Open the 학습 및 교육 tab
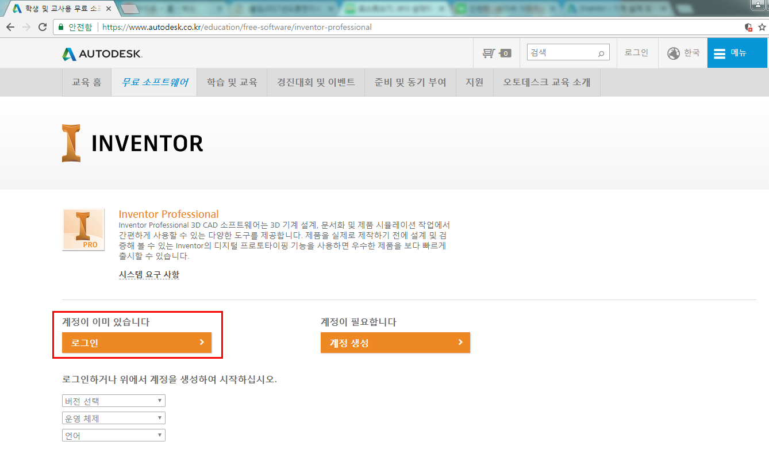Image resolution: width=769 pixels, height=457 pixels. tap(232, 82)
